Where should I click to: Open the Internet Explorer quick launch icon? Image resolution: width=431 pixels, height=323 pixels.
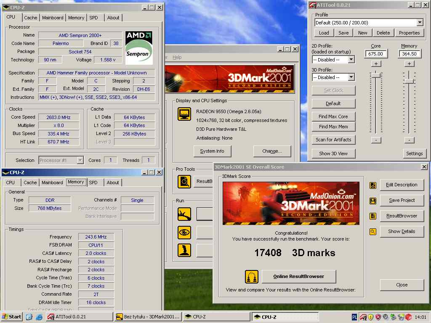[x=39, y=317]
